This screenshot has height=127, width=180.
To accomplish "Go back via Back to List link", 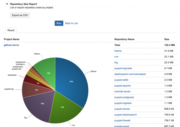I will [71, 23].
